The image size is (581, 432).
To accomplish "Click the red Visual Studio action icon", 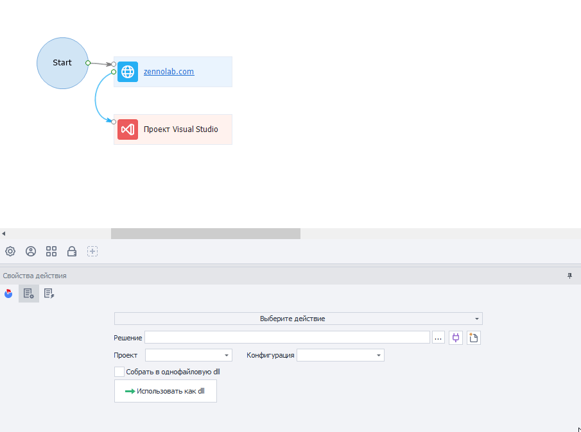I will click(128, 129).
